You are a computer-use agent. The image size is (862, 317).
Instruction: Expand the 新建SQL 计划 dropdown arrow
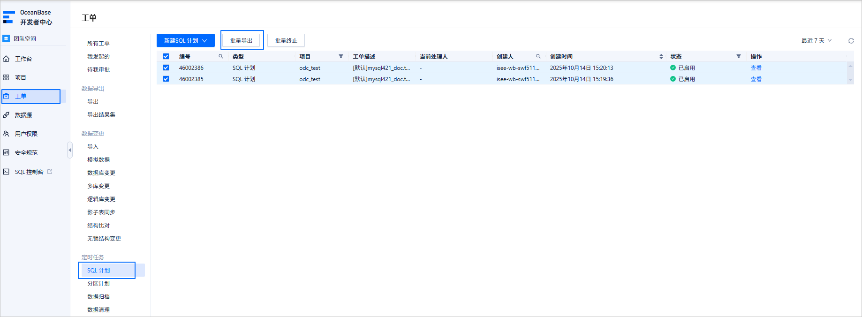coord(204,41)
